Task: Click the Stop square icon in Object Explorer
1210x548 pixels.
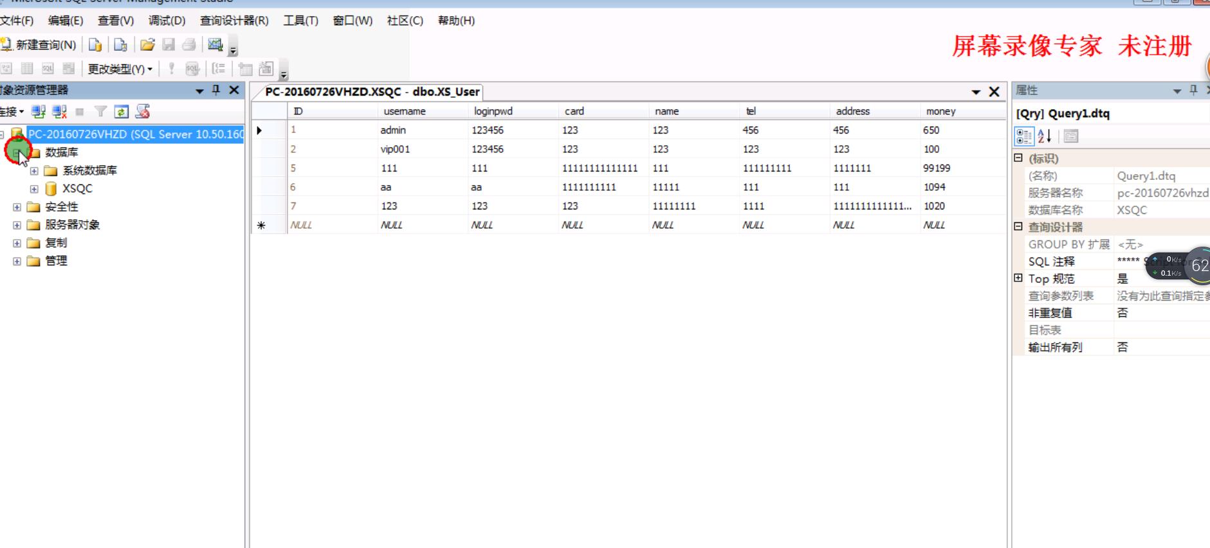Action: point(80,112)
